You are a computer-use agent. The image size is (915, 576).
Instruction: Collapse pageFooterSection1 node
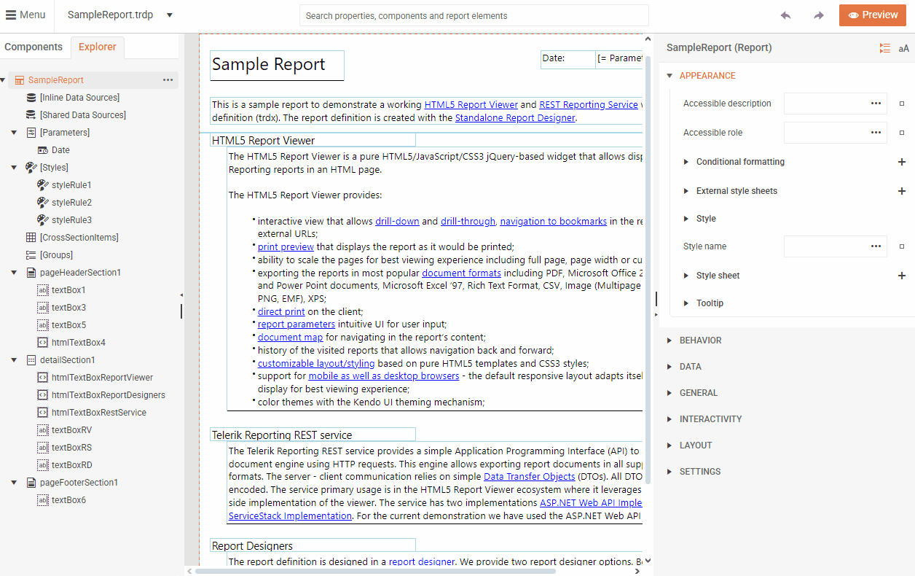point(14,483)
